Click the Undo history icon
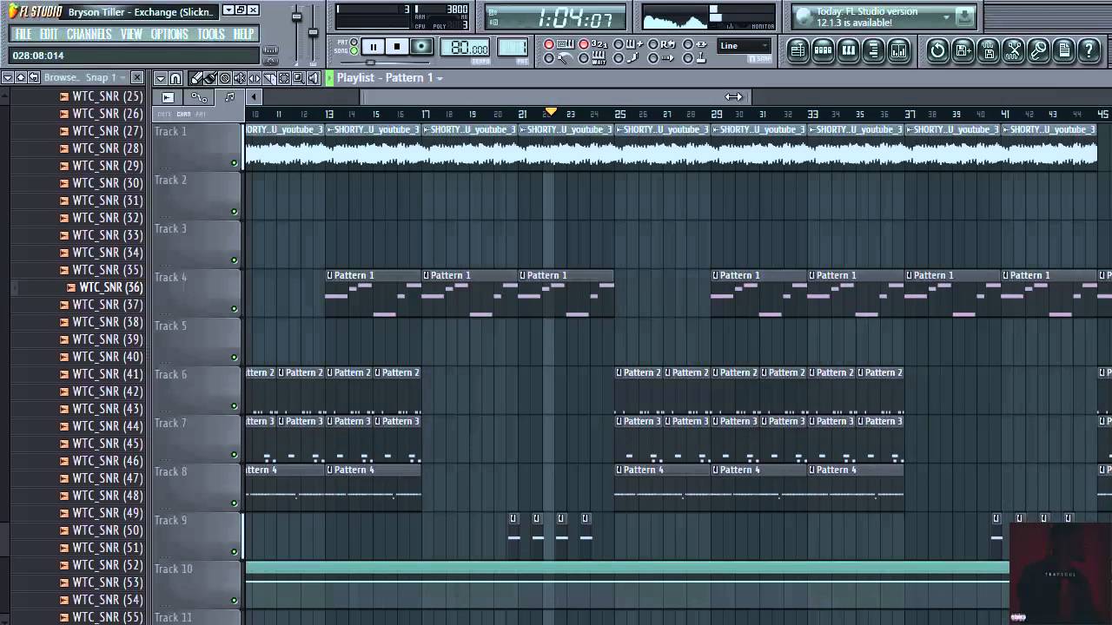This screenshot has width=1112, height=625. click(937, 50)
